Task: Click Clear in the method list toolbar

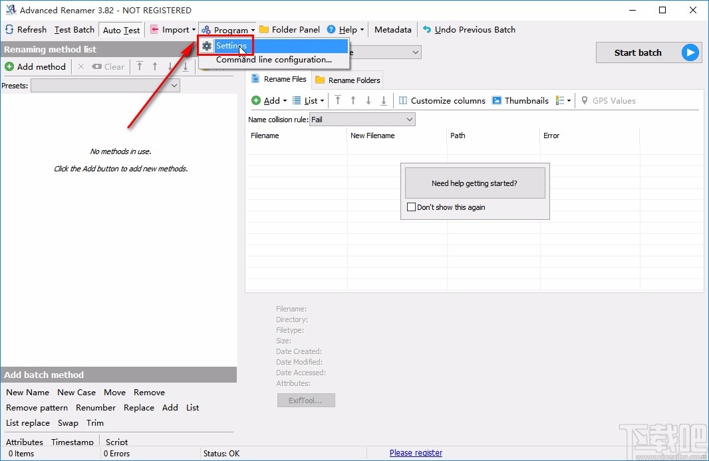Action: [x=108, y=67]
